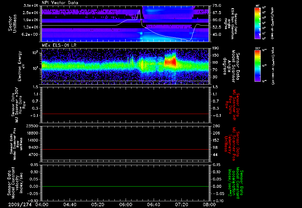Click the 06:00 time tick label
Screen dimensions: 302x208
tap(126, 205)
